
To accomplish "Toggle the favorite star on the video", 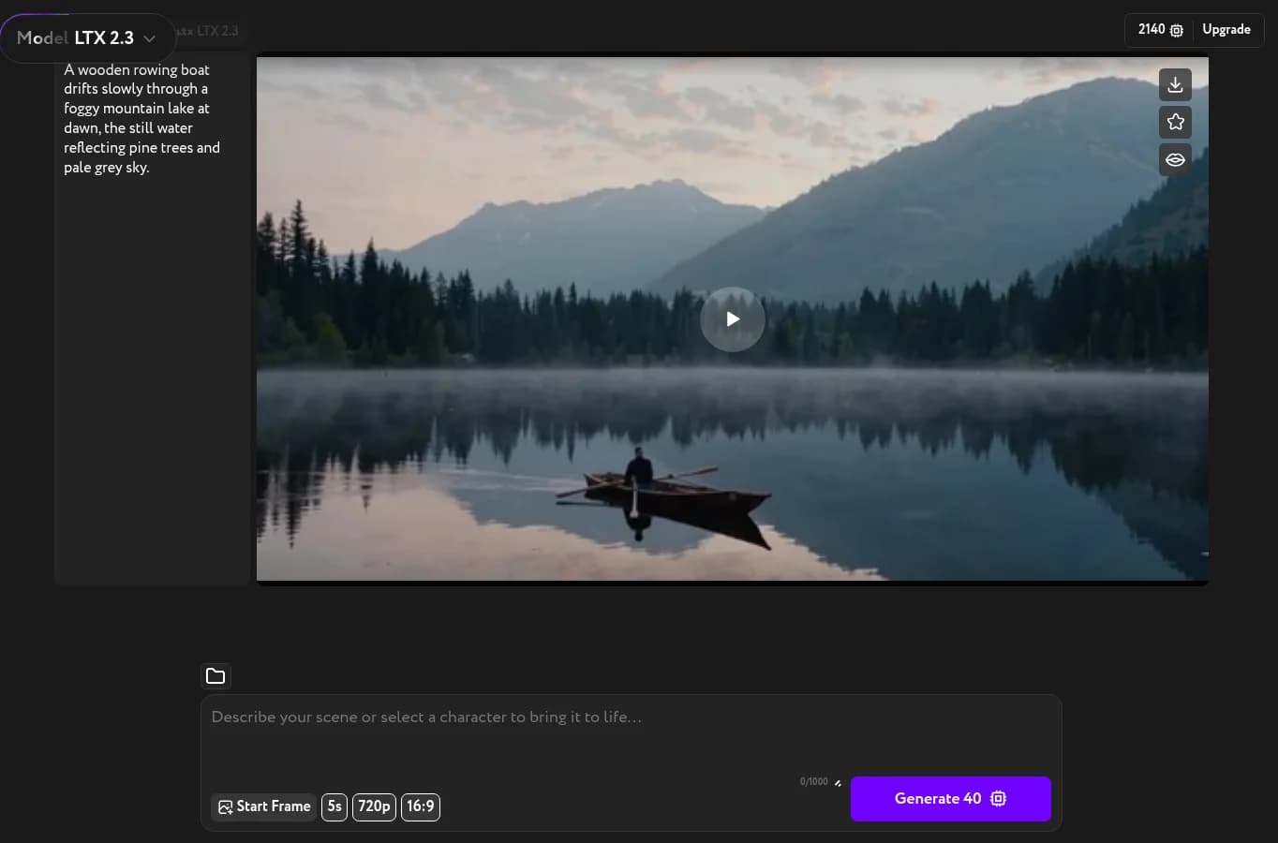I will [x=1175, y=122].
